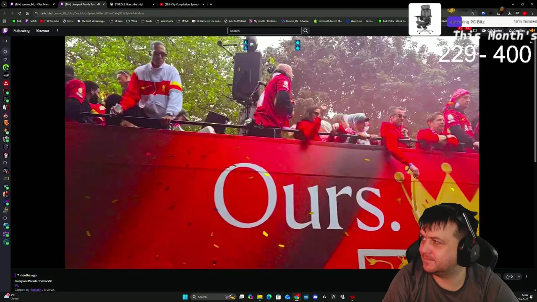Open the IRL category link
Viewport: 537px width, 302px height.
coord(17,286)
